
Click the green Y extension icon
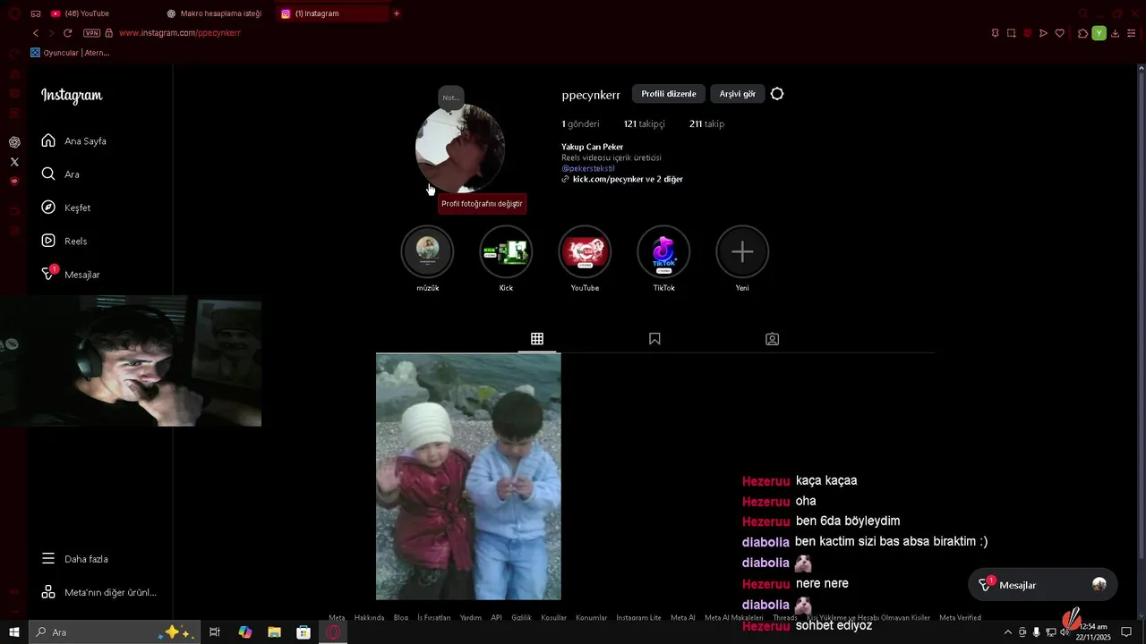[x=1099, y=33]
